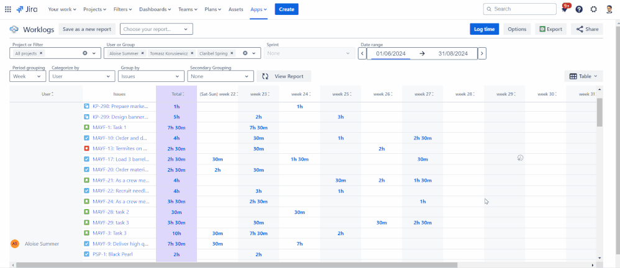Go to the next date range

[x=481, y=53]
